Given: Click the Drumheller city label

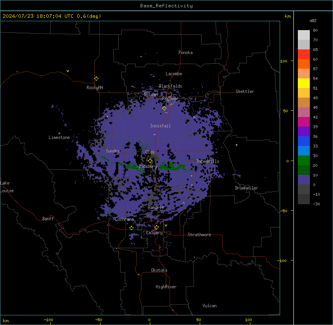Looking at the screenshot, I should click(246, 188).
